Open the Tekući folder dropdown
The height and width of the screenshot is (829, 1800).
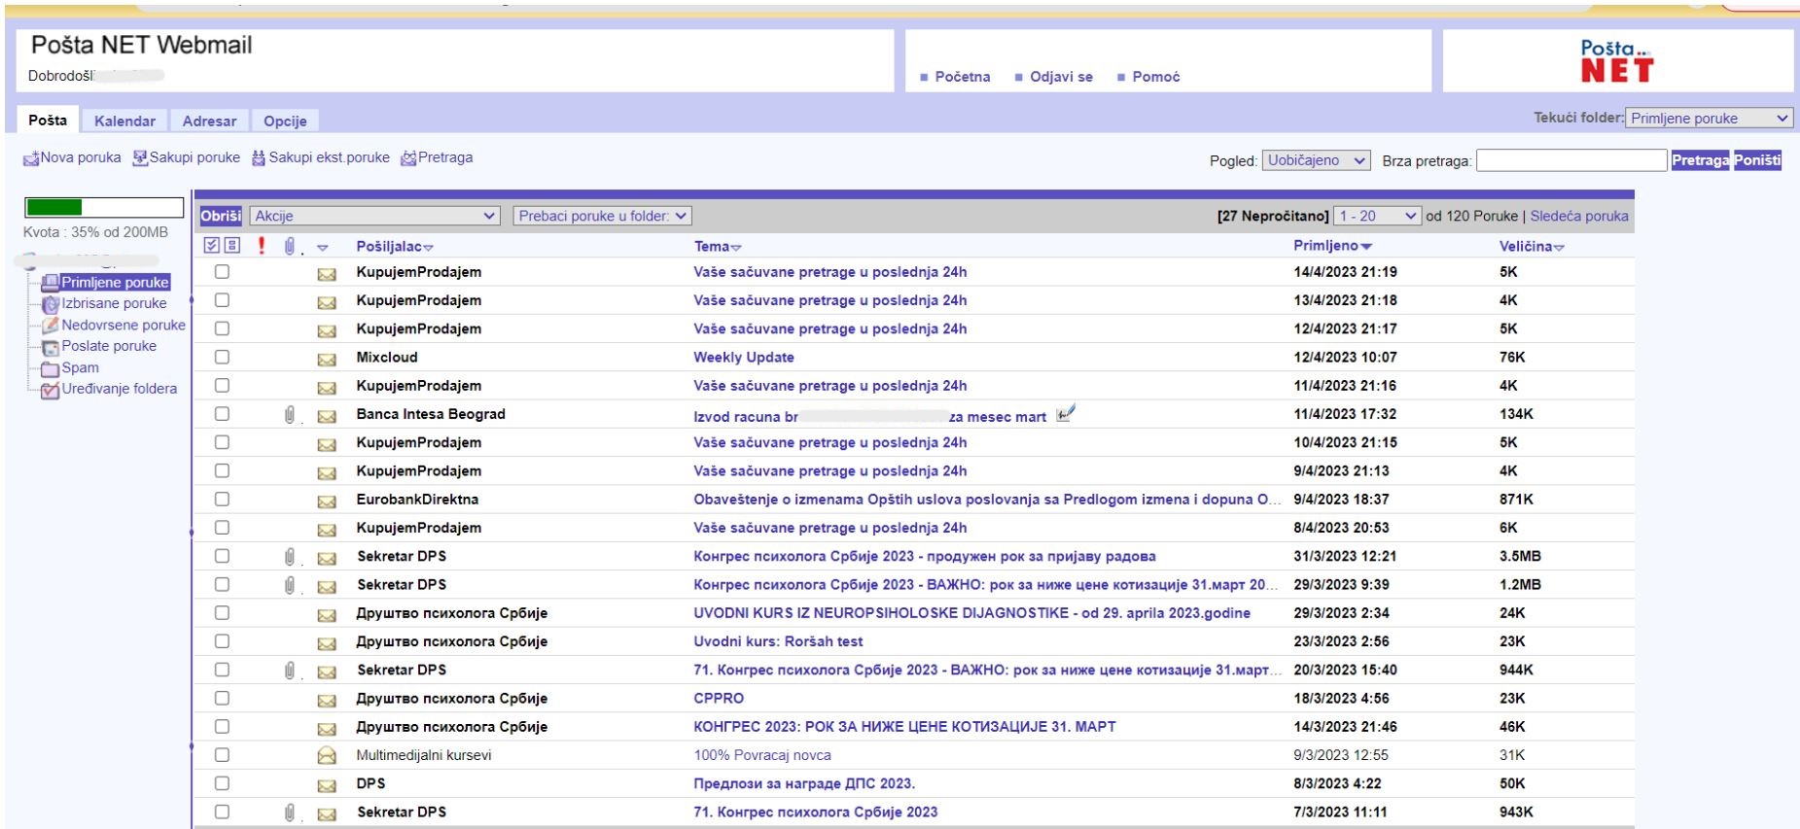click(1709, 119)
